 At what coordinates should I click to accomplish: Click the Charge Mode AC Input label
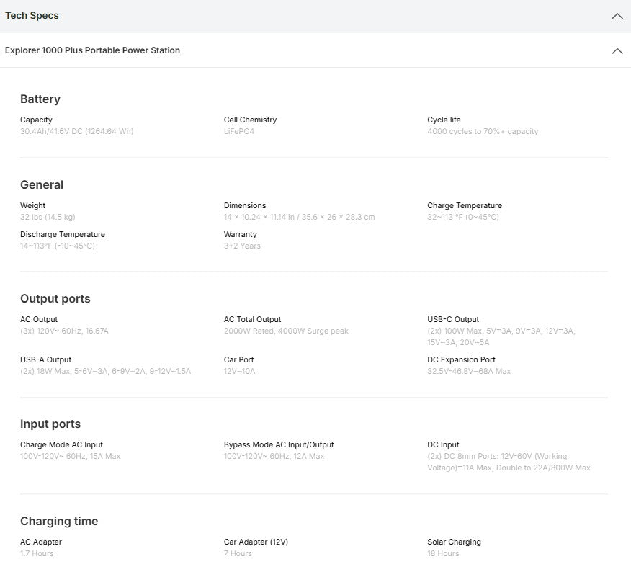[x=61, y=444]
